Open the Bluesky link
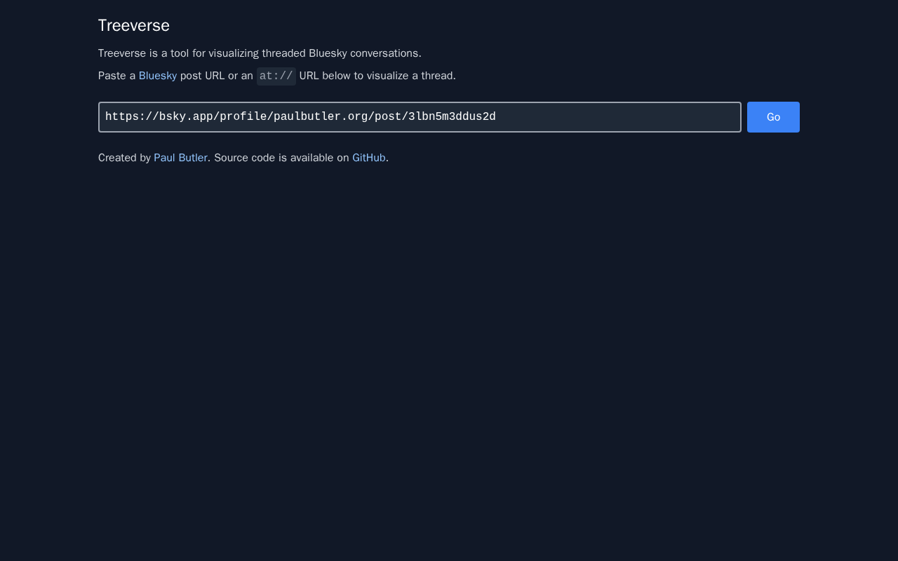The image size is (898, 561). coord(158,76)
